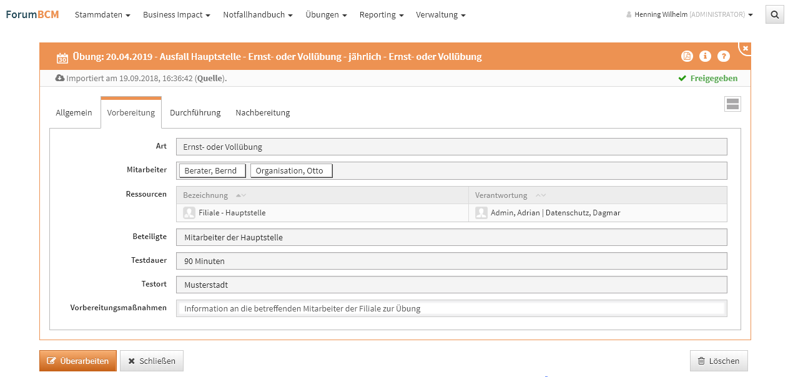Click the search magnifier button
Viewport: 793px width, 377px height.
pyautogui.click(x=775, y=15)
